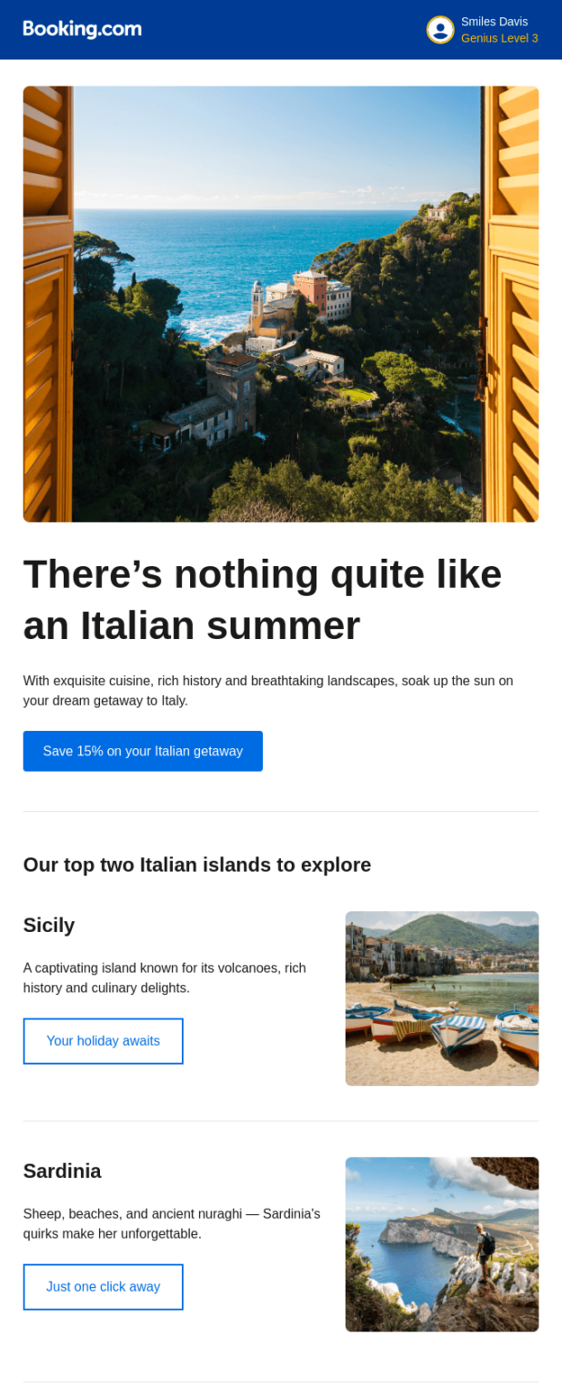Screen dimensions: 562x1398
Task: Select the user account icon in the header
Action: 439,29
